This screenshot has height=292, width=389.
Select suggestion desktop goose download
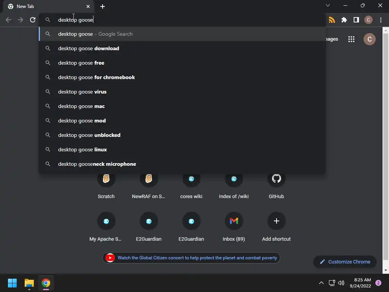pos(182,48)
